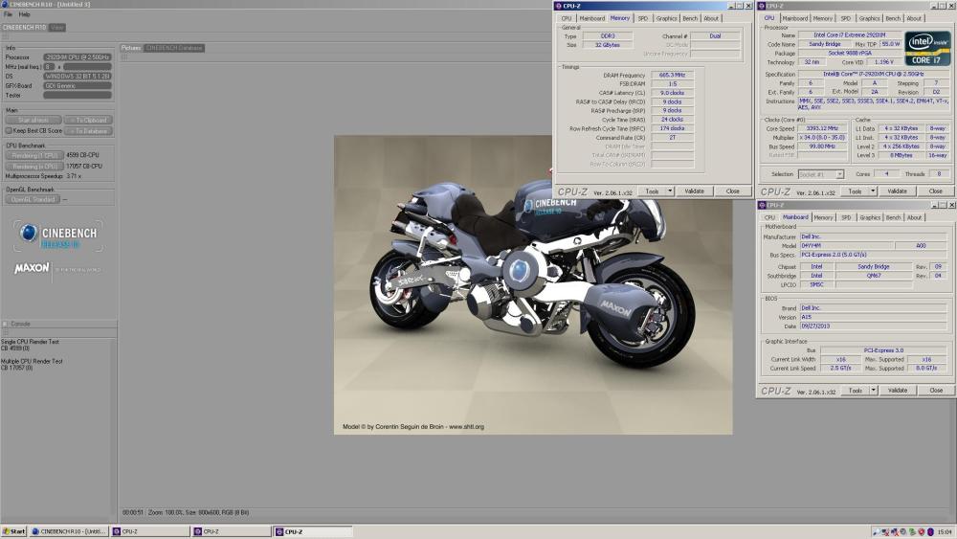Click the Pictures panel grip icon
957x539 pixels.
point(123,56)
